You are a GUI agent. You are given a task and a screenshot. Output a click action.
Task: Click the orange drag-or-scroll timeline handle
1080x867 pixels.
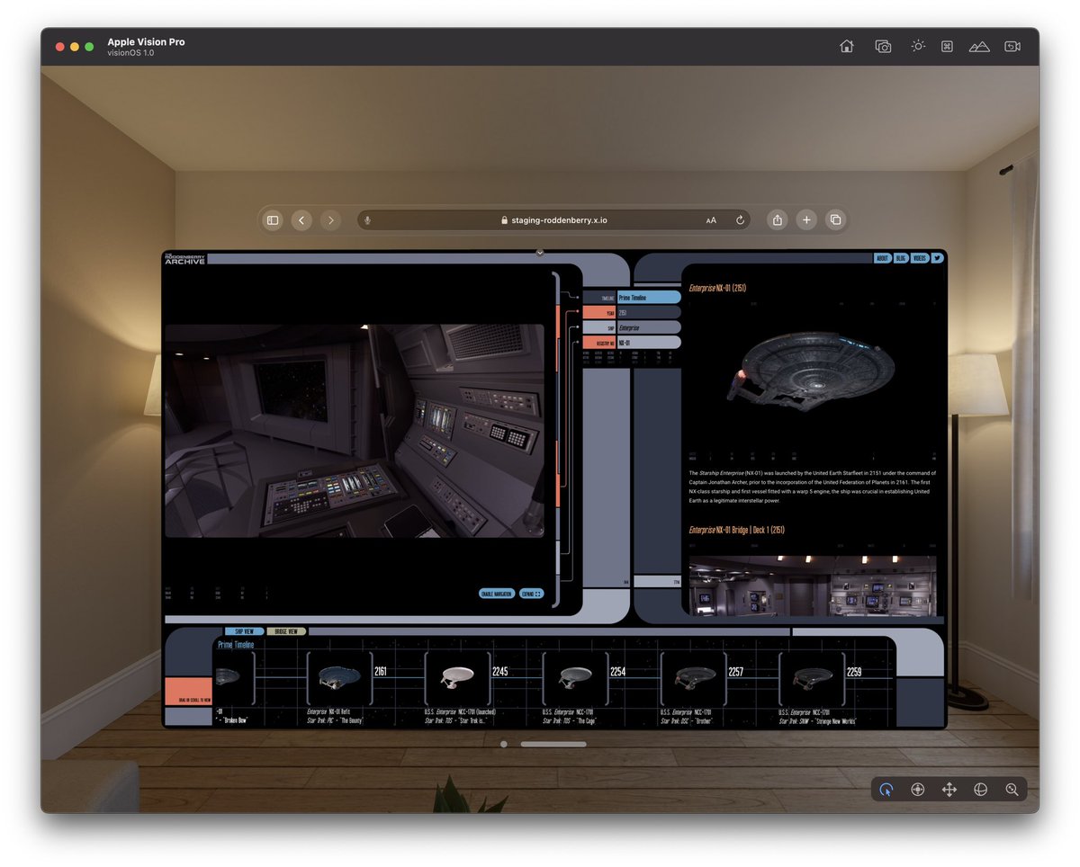188,692
